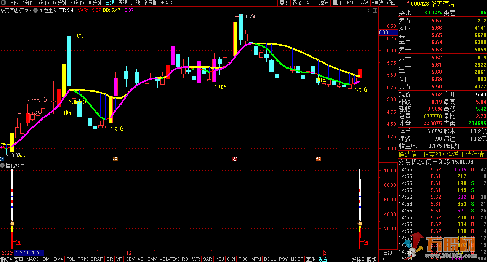The width and height of the screenshot is (487, 262).
Task: Click the 逃顶 label on chart
Action: click(x=79, y=37)
